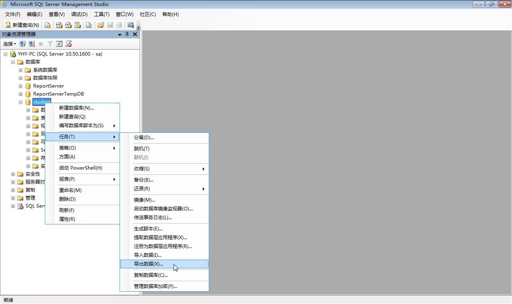The width and height of the screenshot is (512, 304).
Task: Open the 文件(F) menu
Action: [x=13, y=14]
